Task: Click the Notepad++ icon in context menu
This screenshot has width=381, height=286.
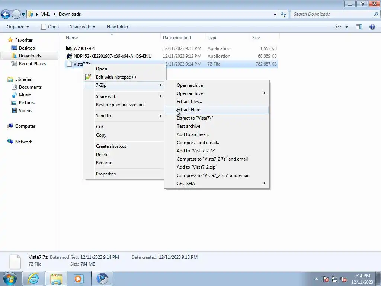Action: coord(88,77)
